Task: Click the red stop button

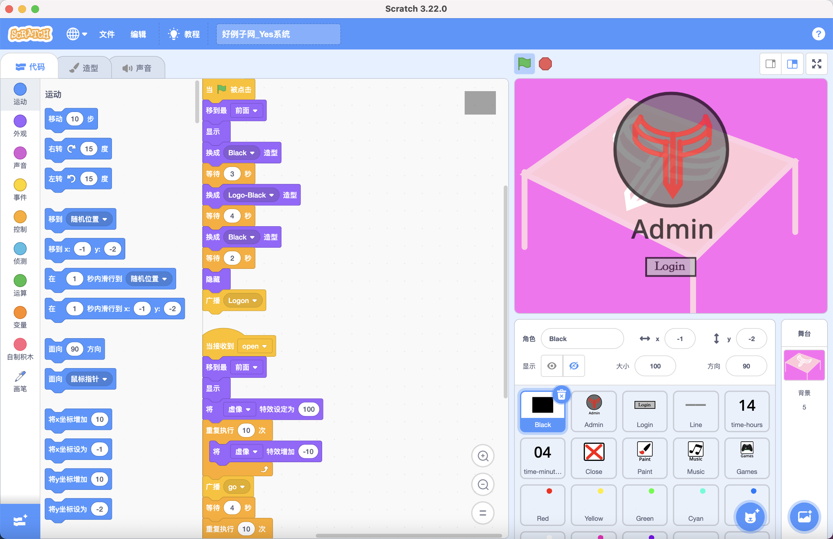Action: [x=545, y=64]
